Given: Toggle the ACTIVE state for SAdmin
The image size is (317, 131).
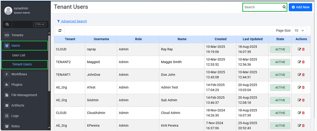Looking at the screenshot, I should coord(280,100).
